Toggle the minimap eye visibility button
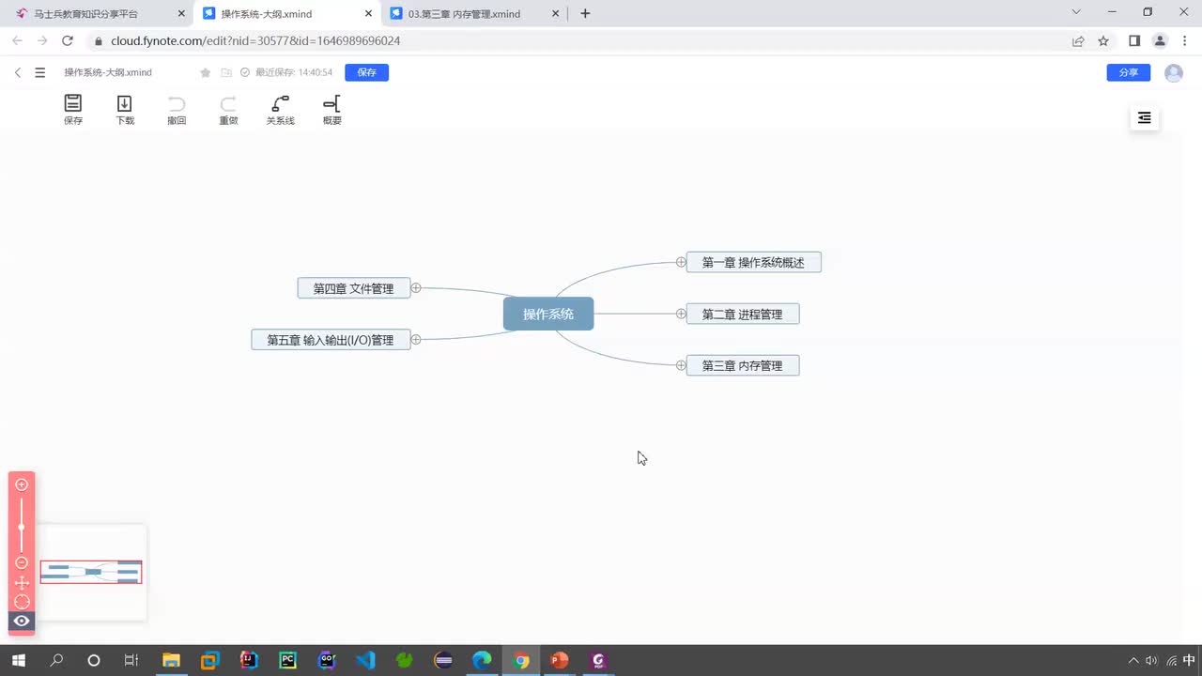 click(22, 621)
